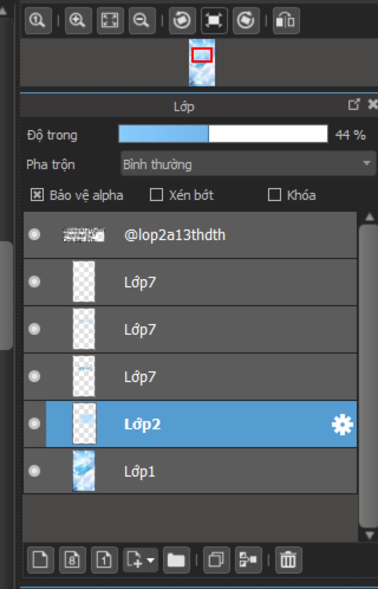Image resolution: width=378 pixels, height=589 pixels.
Task: Open settings gear for Lớp2 layer
Action: [342, 425]
